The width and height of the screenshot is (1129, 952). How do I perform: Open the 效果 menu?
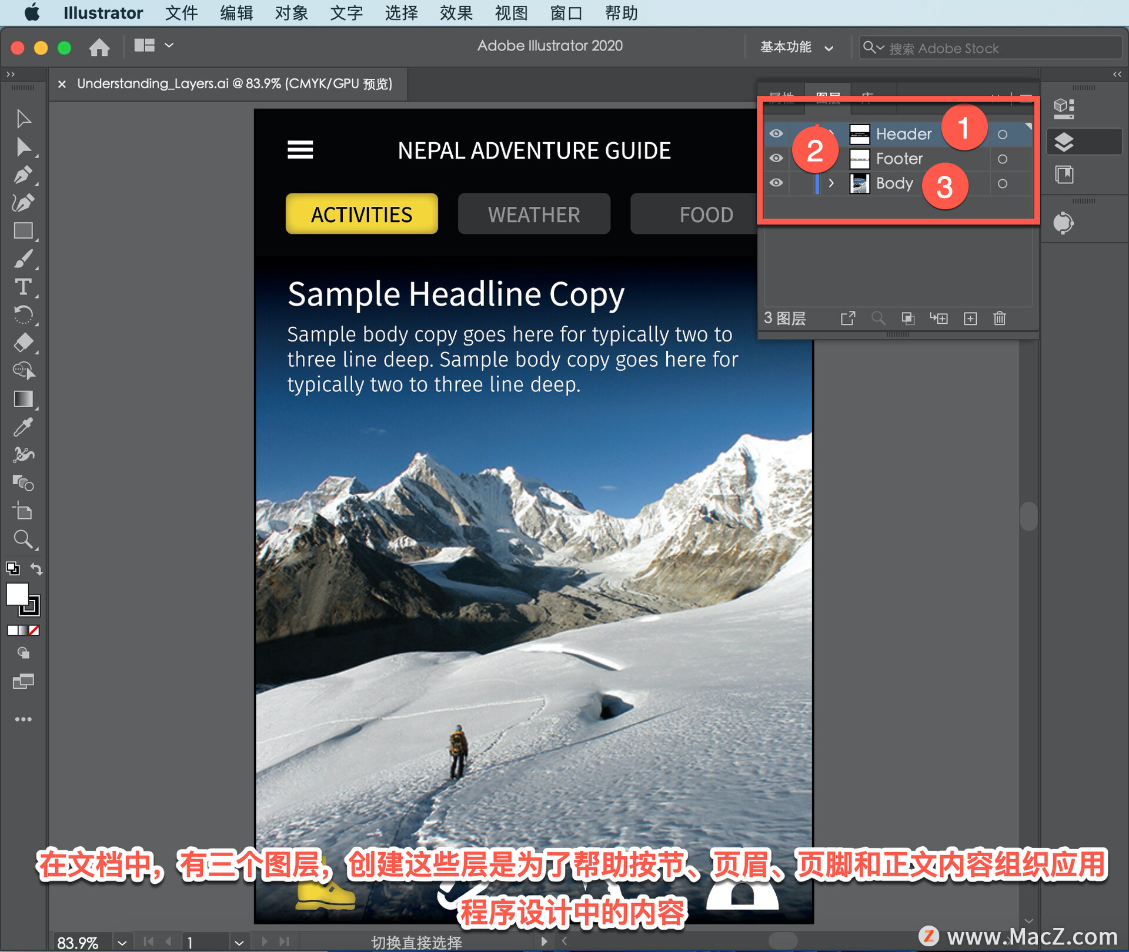(x=456, y=13)
